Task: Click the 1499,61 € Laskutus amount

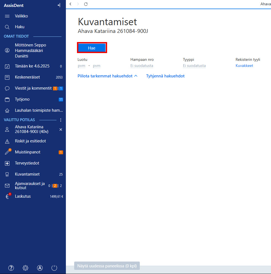Action: [56, 197]
